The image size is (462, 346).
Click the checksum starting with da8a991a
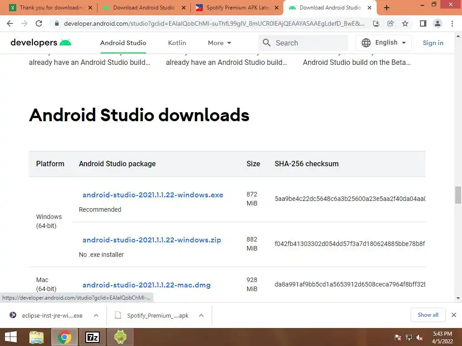point(350,284)
